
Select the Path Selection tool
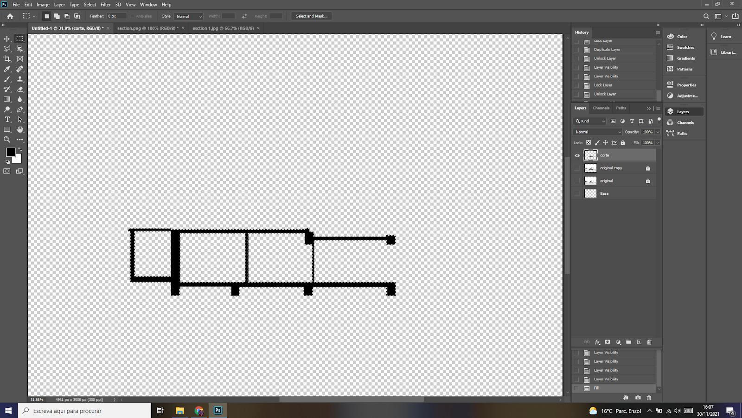[x=20, y=120]
